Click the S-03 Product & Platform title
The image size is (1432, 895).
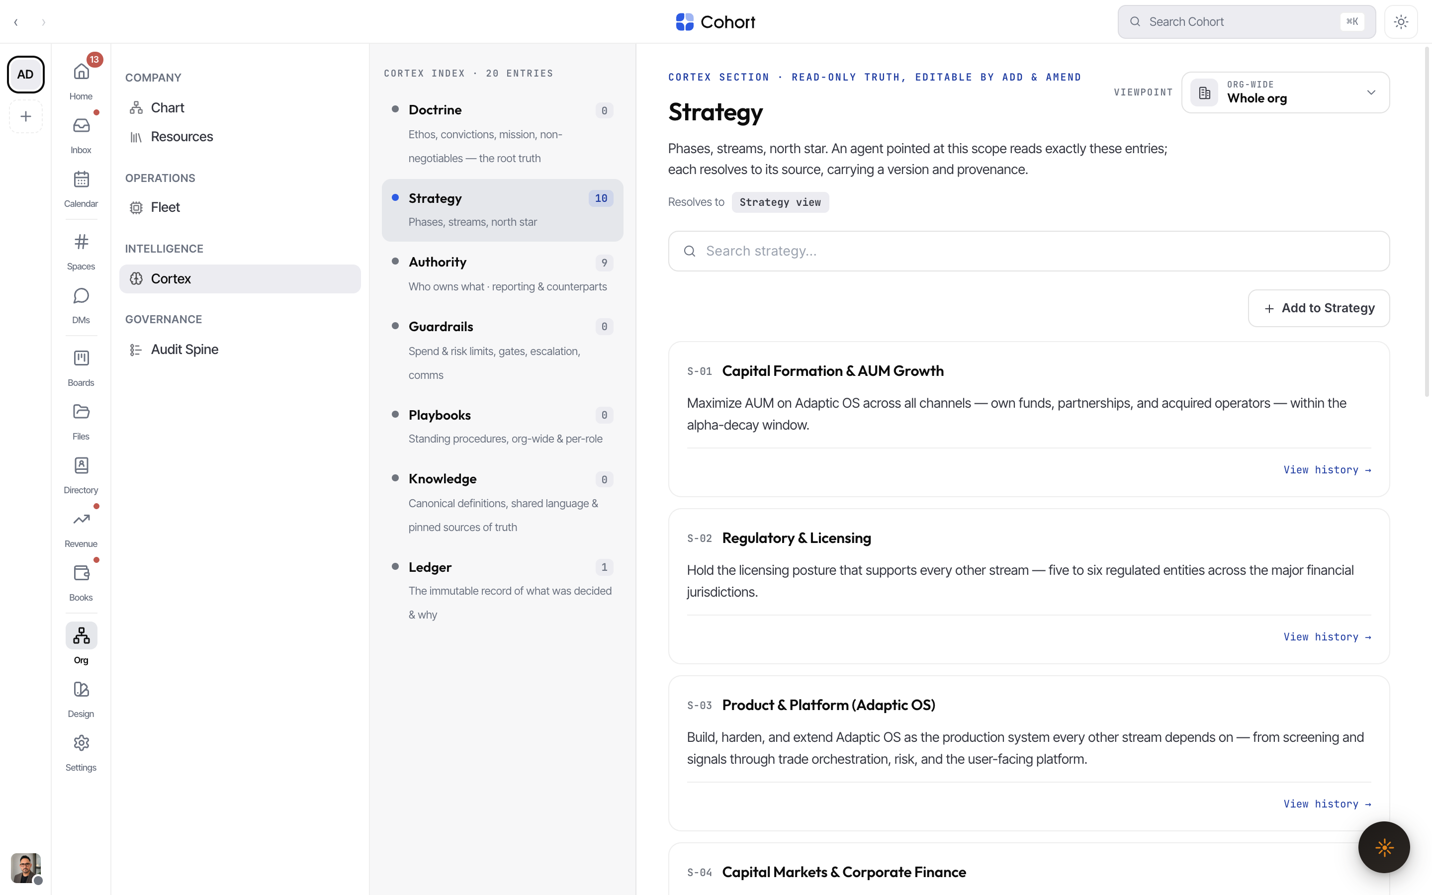click(828, 705)
